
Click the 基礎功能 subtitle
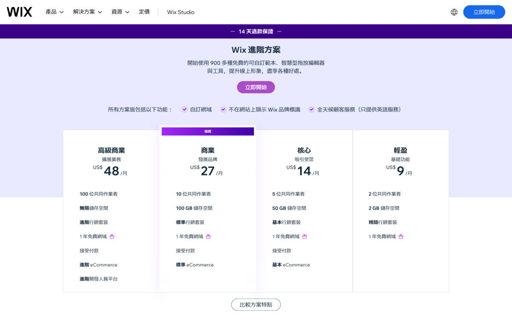click(401, 160)
